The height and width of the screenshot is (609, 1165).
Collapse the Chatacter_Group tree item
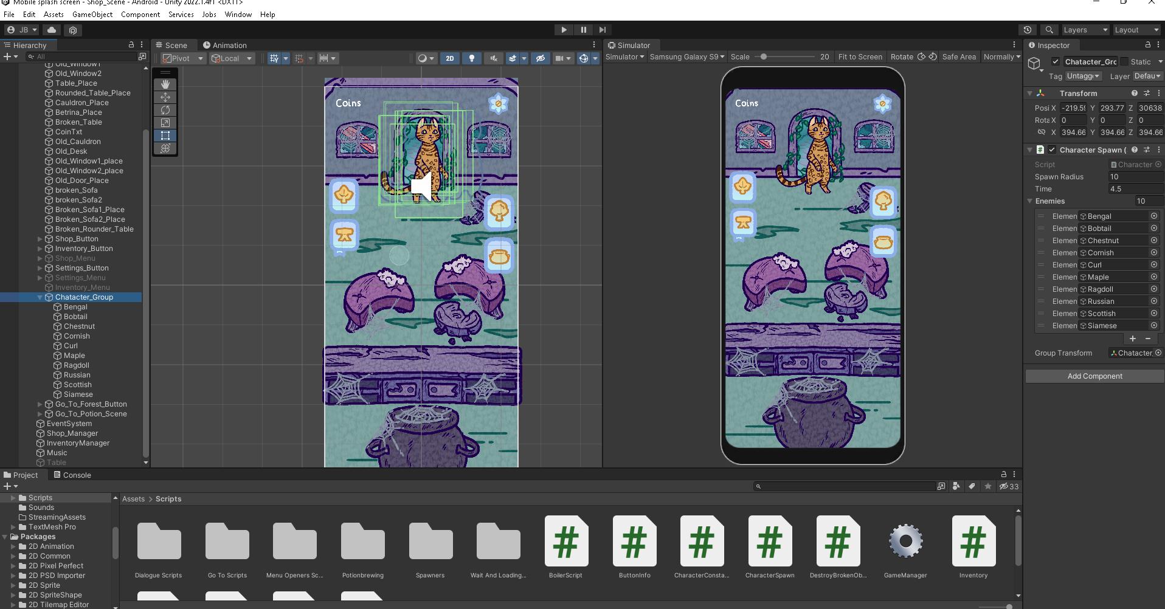click(40, 297)
